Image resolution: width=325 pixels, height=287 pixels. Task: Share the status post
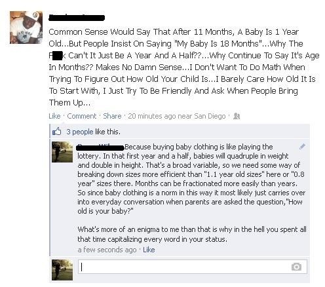point(112,116)
